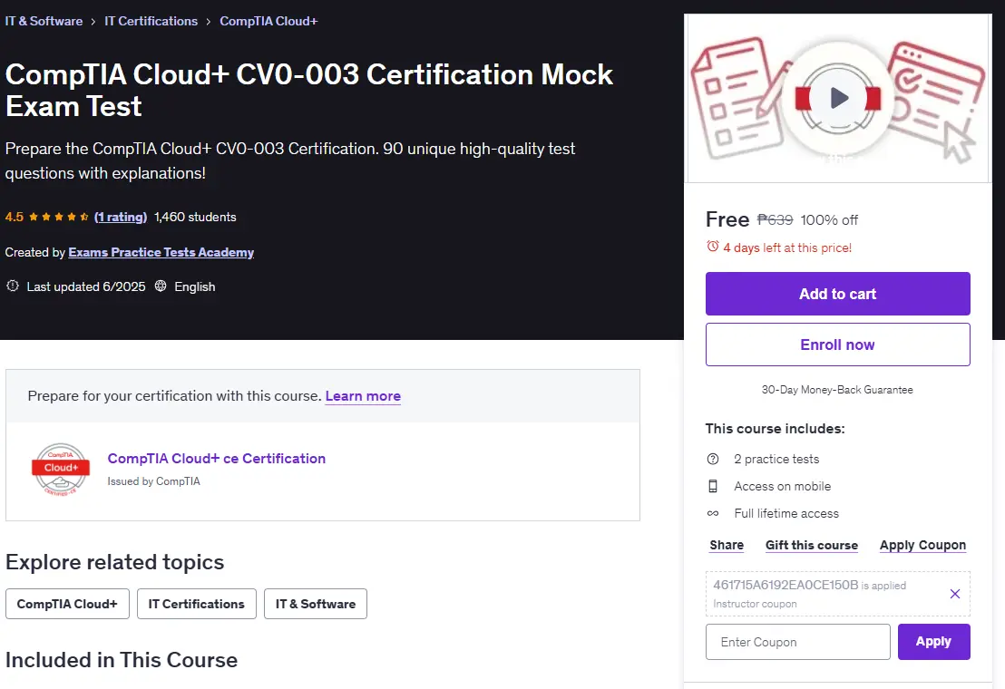
Task: Click the alarm clock icon by days left
Action: pyautogui.click(x=712, y=247)
